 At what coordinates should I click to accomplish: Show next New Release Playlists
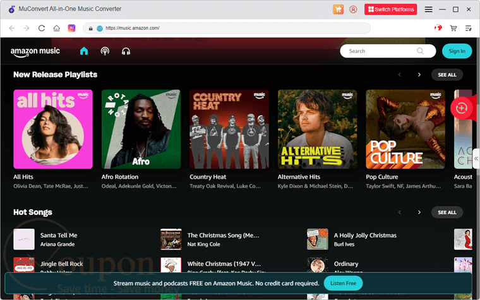419,75
